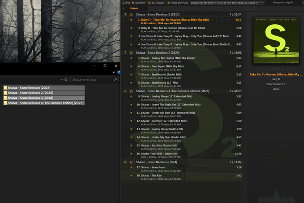Select track 13 Losing Sleep (Radio Edit)

coord(182,130)
